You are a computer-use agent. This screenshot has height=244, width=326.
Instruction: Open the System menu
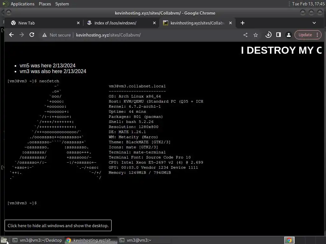tap(62, 4)
